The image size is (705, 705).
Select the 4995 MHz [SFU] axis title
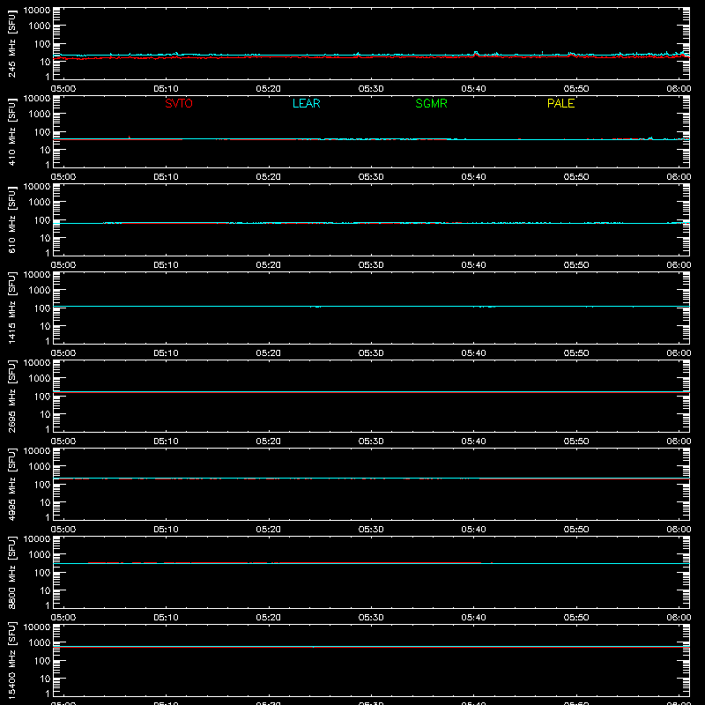tap(11, 484)
